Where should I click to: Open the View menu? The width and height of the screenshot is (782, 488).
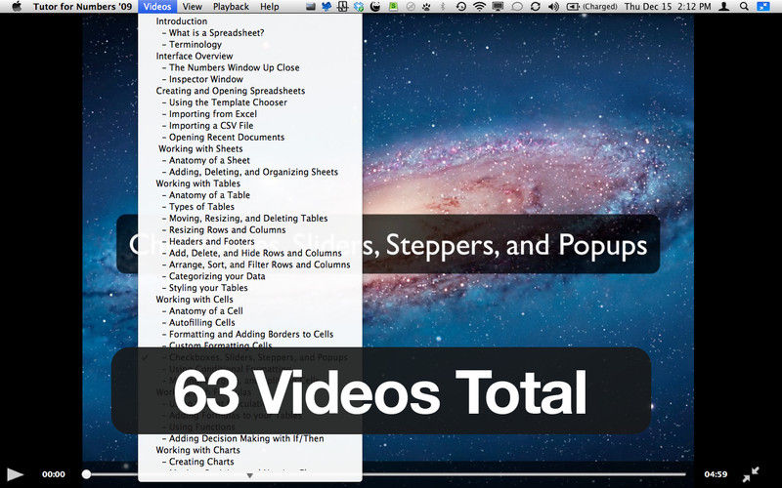click(x=192, y=7)
